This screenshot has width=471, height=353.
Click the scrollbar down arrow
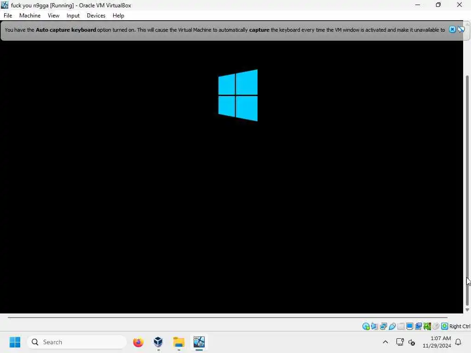(x=467, y=310)
